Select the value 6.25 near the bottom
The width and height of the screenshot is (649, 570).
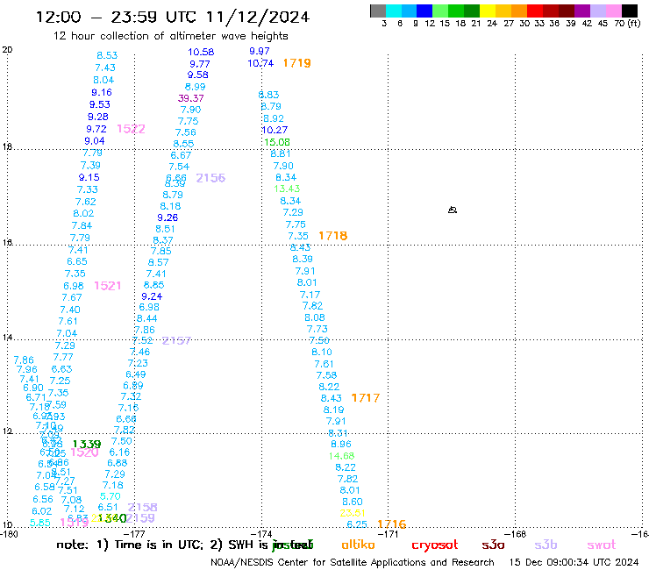tap(357, 524)
